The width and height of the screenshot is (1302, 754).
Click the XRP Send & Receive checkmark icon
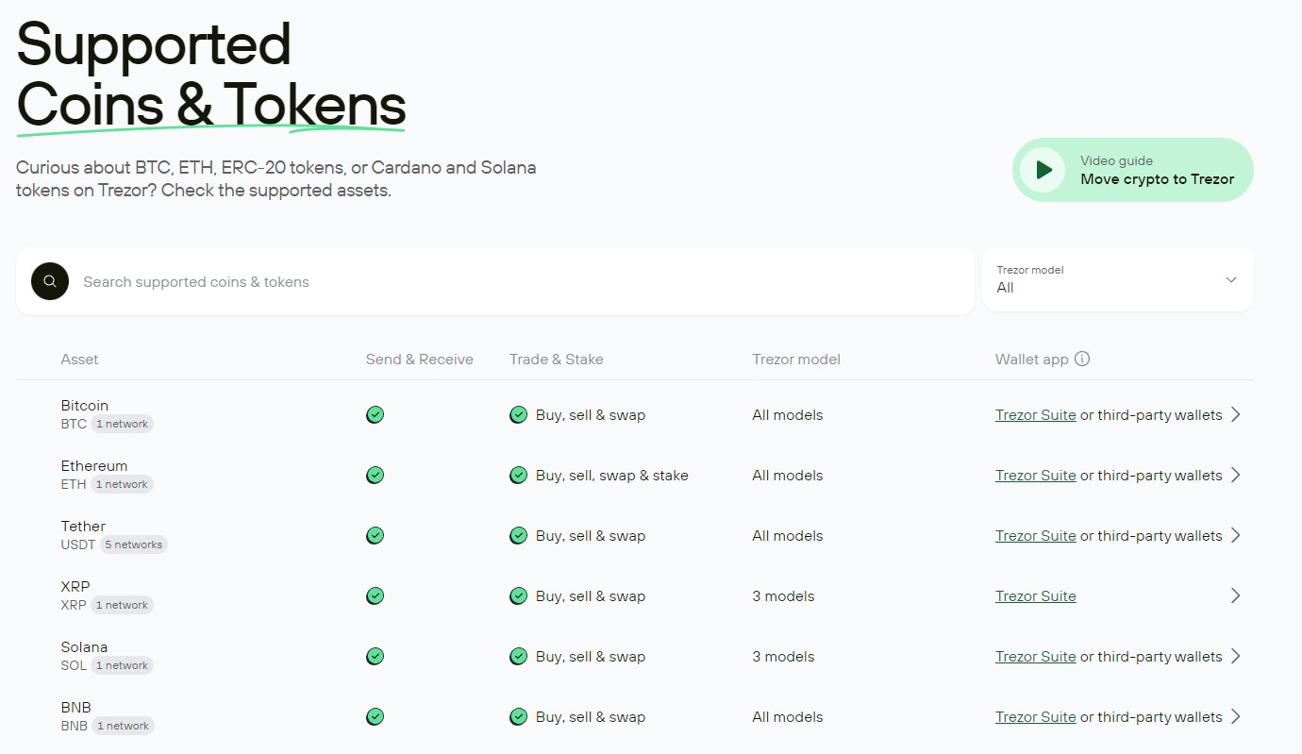click(x=375, y=596)
